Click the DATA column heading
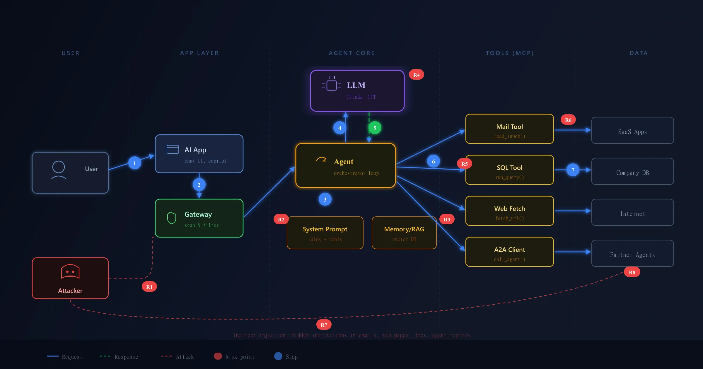Viewport: 703px width, 369px height. 639,53
